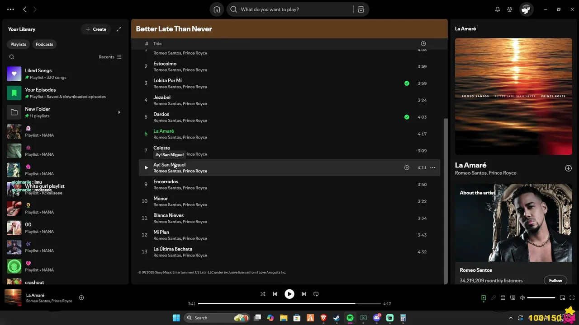Toggle the Lyrics microphone icon

[x=494, y=298]
